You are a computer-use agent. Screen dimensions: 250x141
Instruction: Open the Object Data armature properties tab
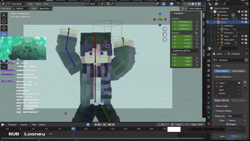(209, 108)
